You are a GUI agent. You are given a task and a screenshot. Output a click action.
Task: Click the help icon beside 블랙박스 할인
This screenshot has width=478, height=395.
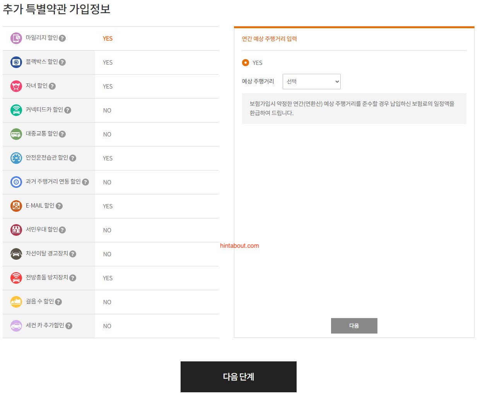(62, 62)
